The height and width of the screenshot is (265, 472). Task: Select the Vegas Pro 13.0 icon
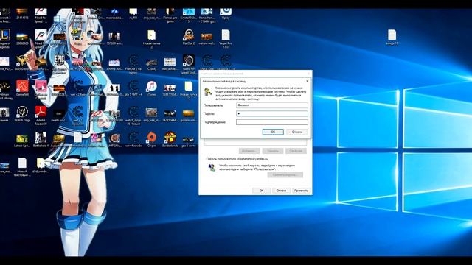point(226,35)
